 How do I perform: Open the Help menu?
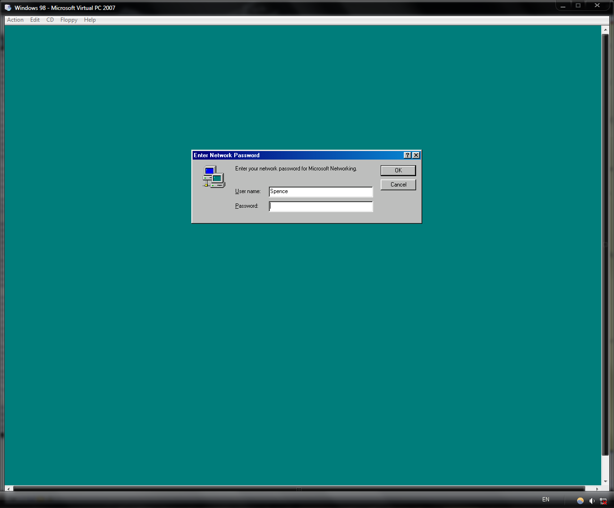point(90,20)
